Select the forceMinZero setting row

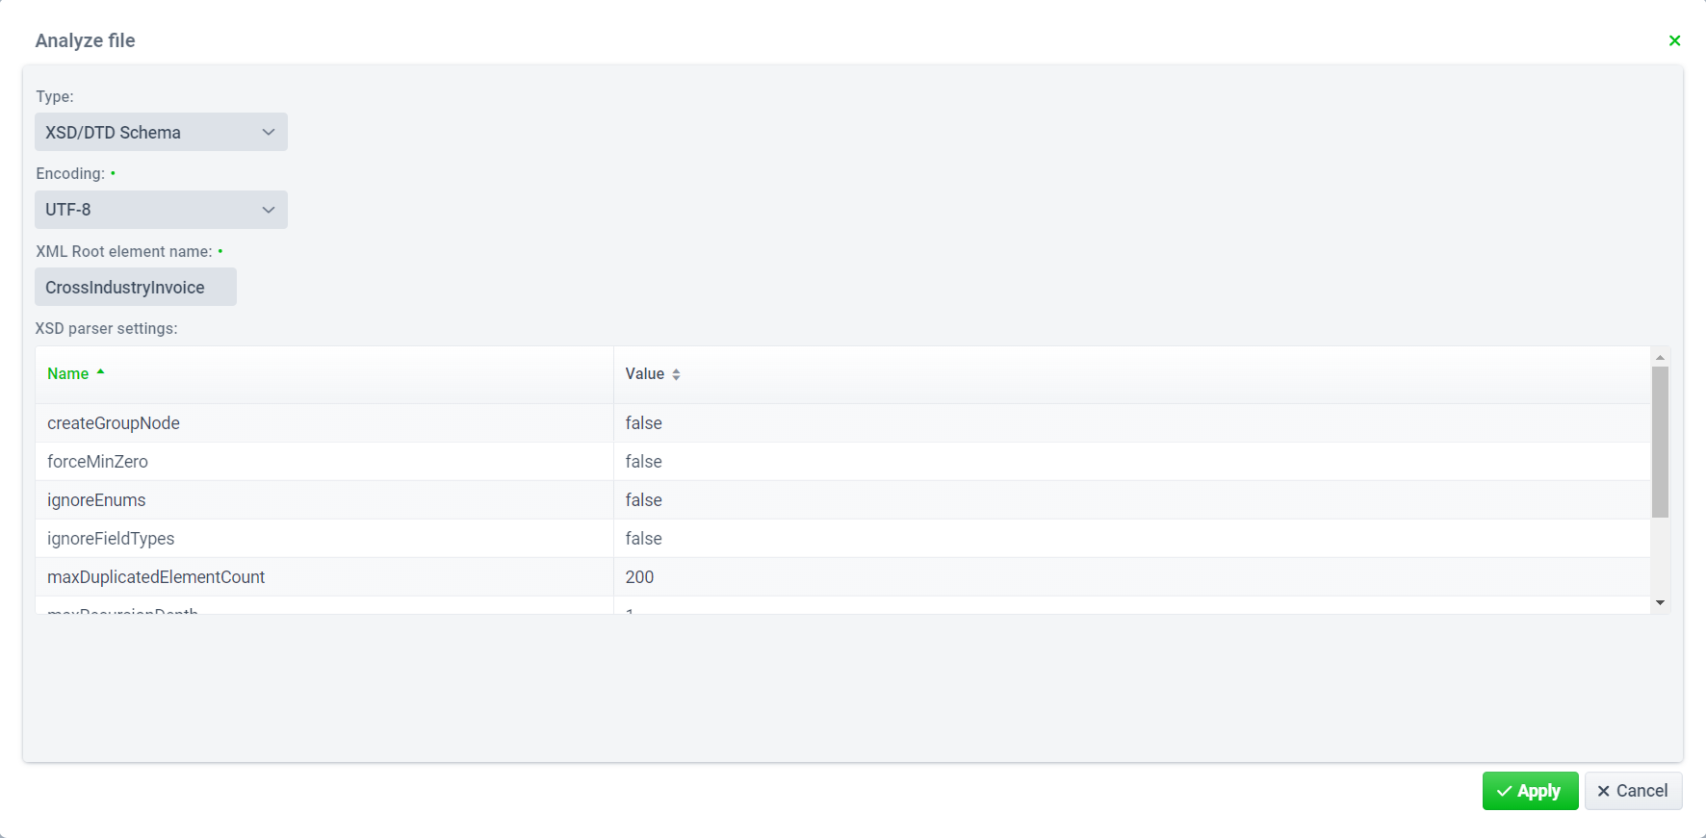(x=97, y=462)
